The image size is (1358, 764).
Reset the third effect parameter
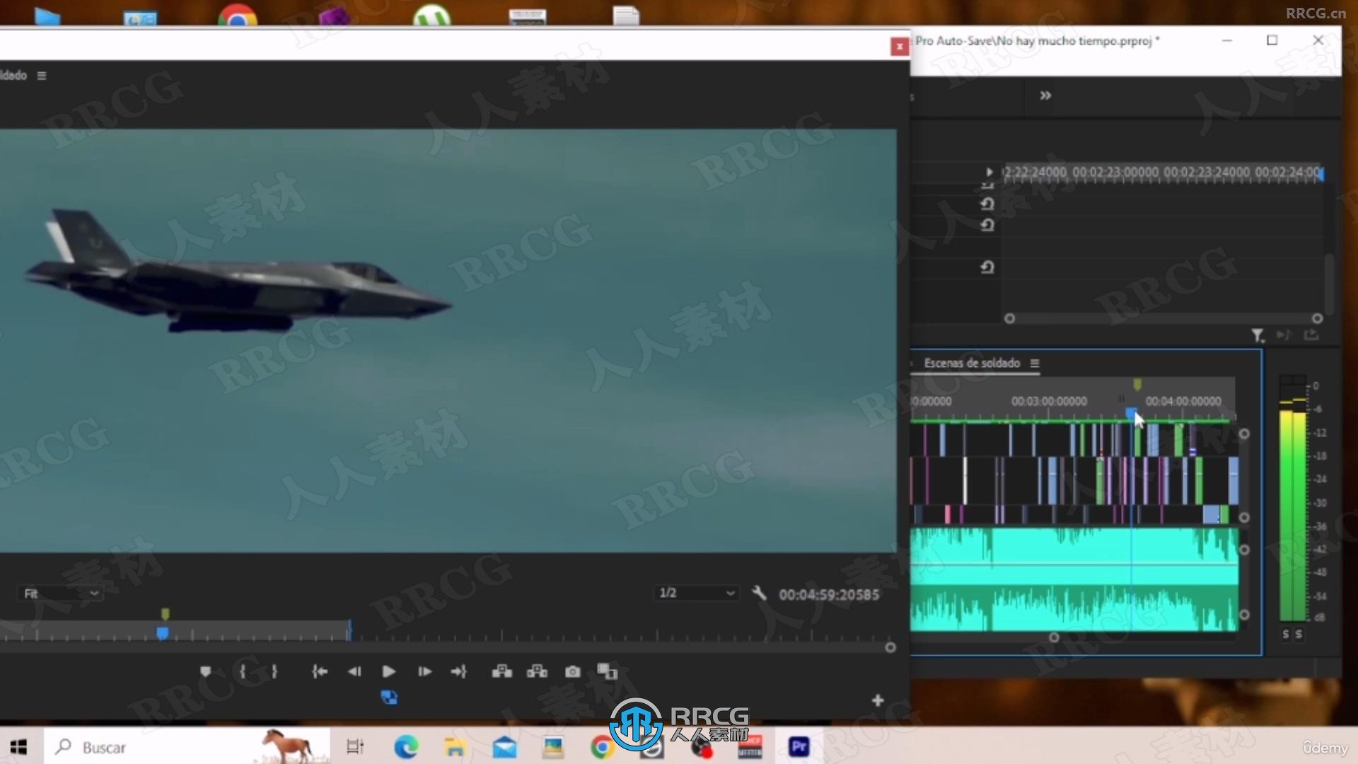[987, 267]
